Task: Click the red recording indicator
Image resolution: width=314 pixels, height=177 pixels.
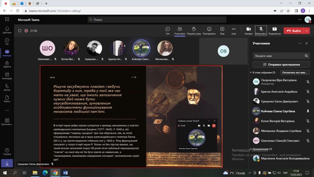Action: click(x=26, y=30)
